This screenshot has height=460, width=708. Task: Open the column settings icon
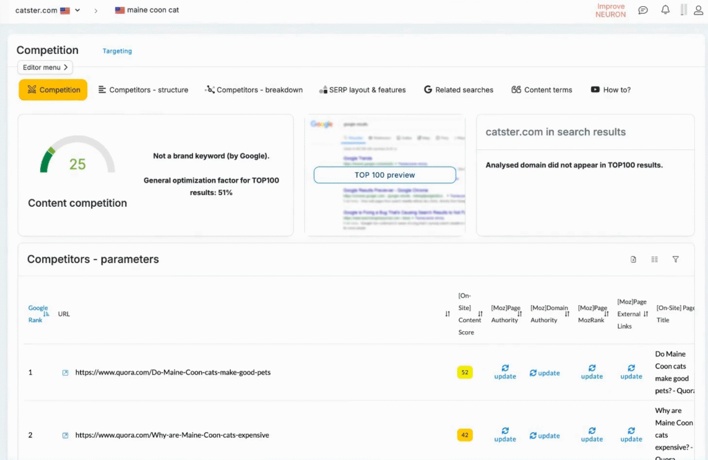click(x=654, y=259)
